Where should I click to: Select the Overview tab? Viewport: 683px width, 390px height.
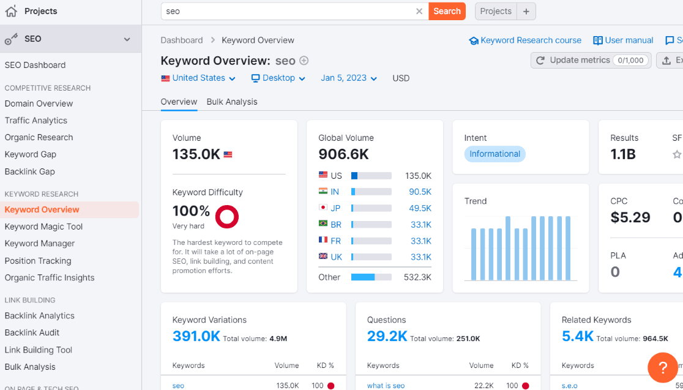[179, 102]
